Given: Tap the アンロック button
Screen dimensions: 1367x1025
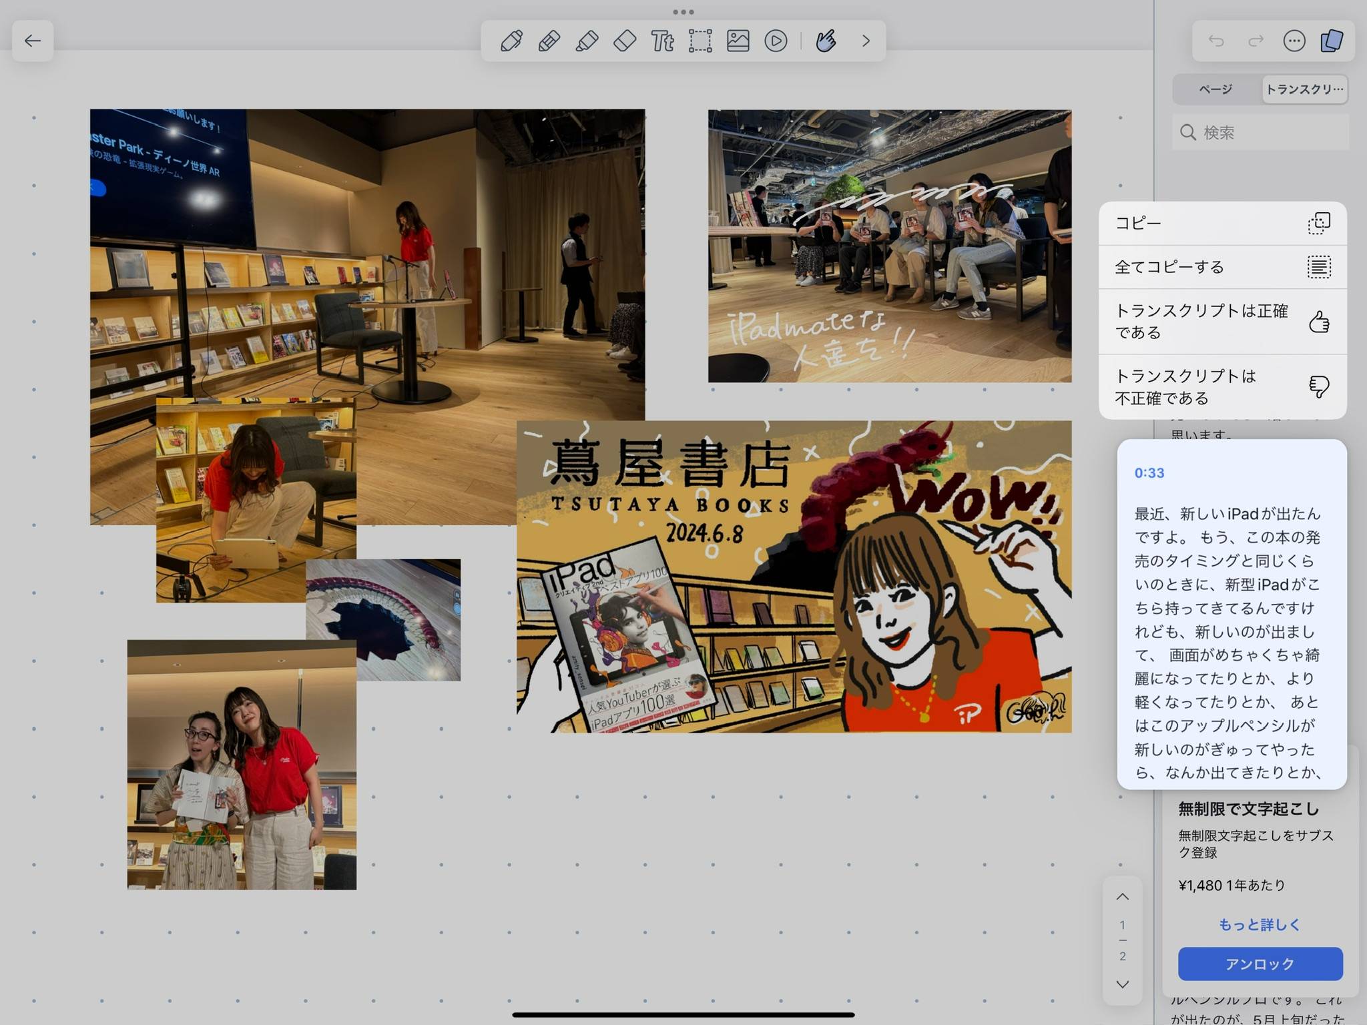Looking at the screenshot, I should [x=1260, y=964].
